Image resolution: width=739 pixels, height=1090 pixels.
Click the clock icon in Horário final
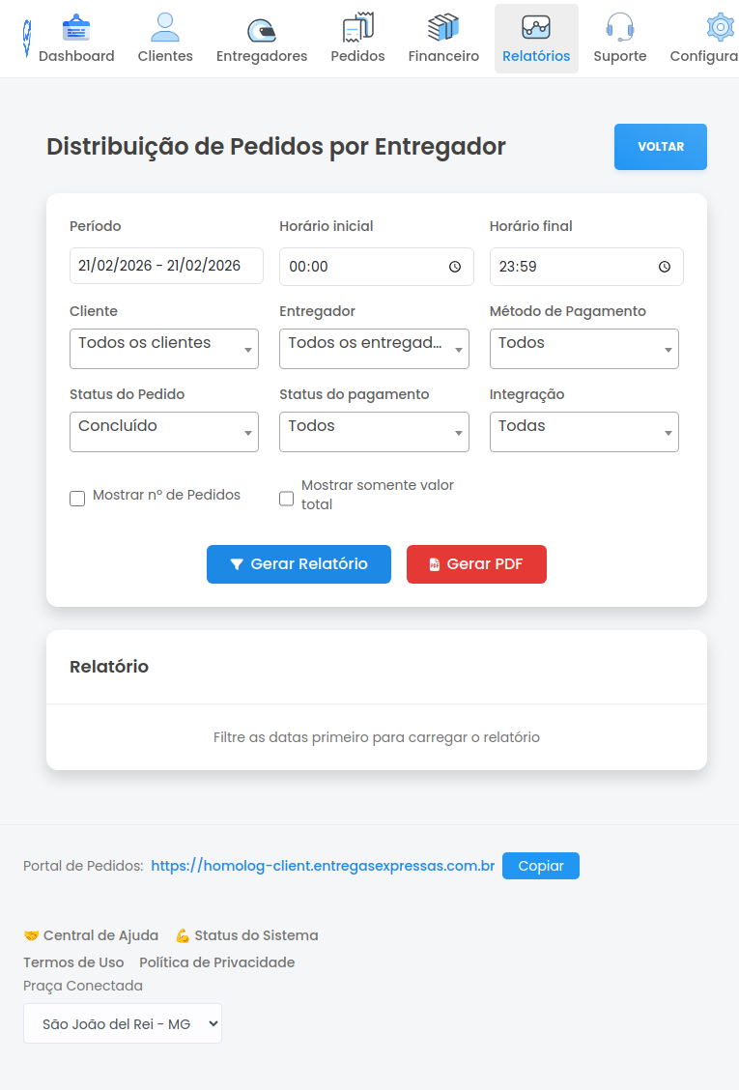(665, 267)
